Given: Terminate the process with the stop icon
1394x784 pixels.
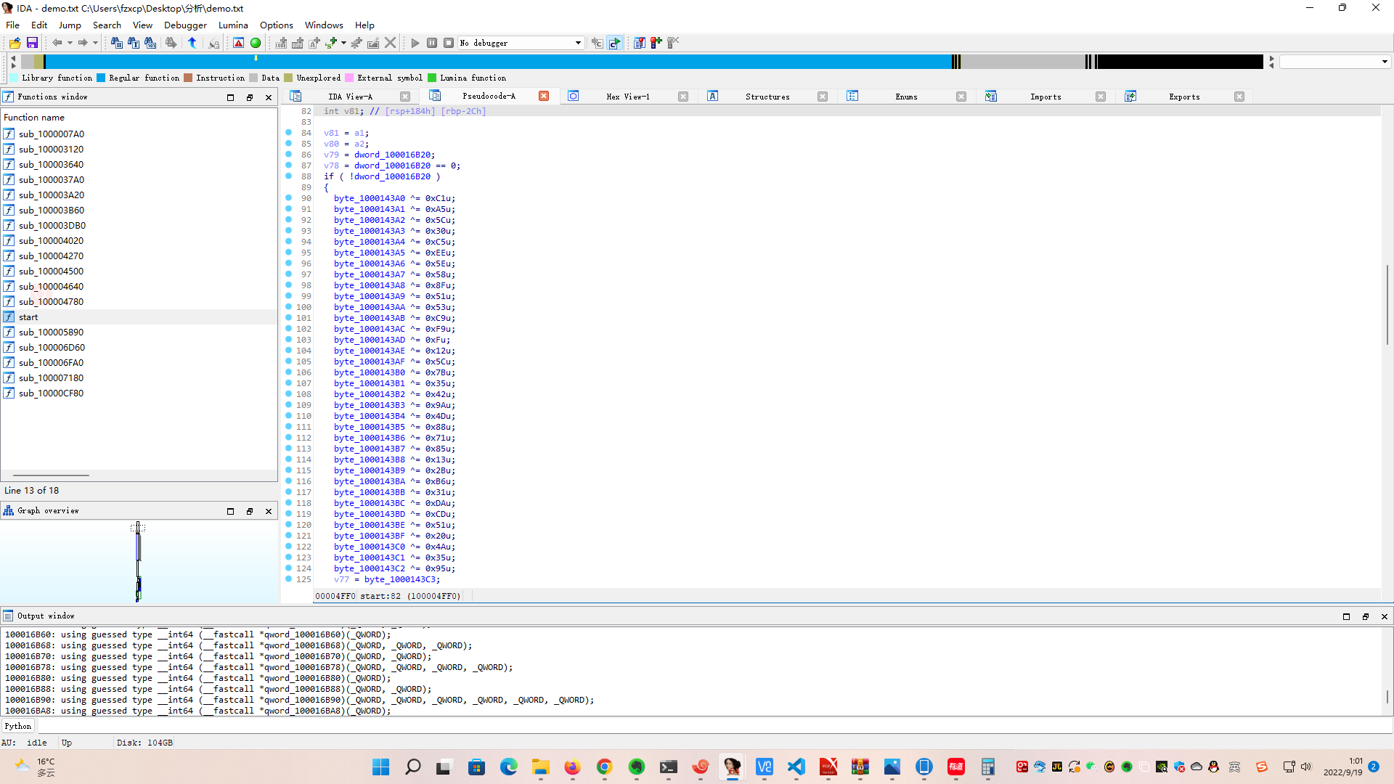Looking at the screenshot, I should 449,43.
